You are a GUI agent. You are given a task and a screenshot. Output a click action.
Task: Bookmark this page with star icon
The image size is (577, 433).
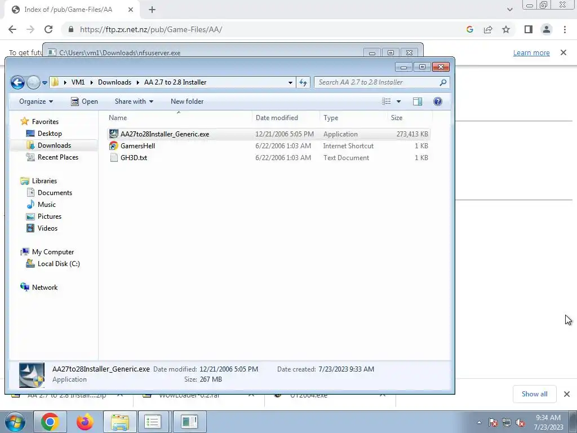pos(506,29)
